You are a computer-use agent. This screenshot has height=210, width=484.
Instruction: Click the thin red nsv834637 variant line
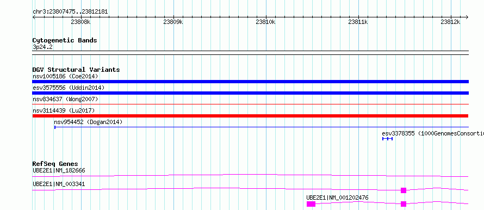(x=250, y=104)
